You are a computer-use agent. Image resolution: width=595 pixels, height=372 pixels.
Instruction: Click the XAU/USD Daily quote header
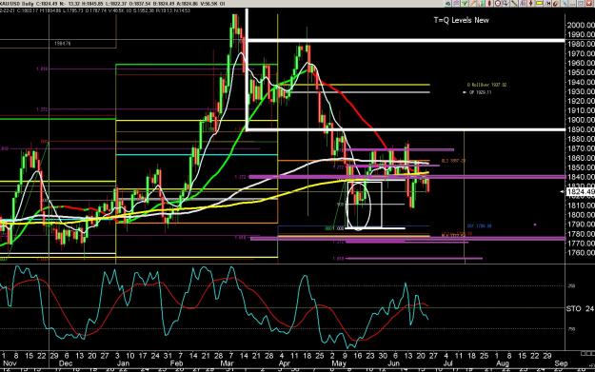[x=112, y=4]
